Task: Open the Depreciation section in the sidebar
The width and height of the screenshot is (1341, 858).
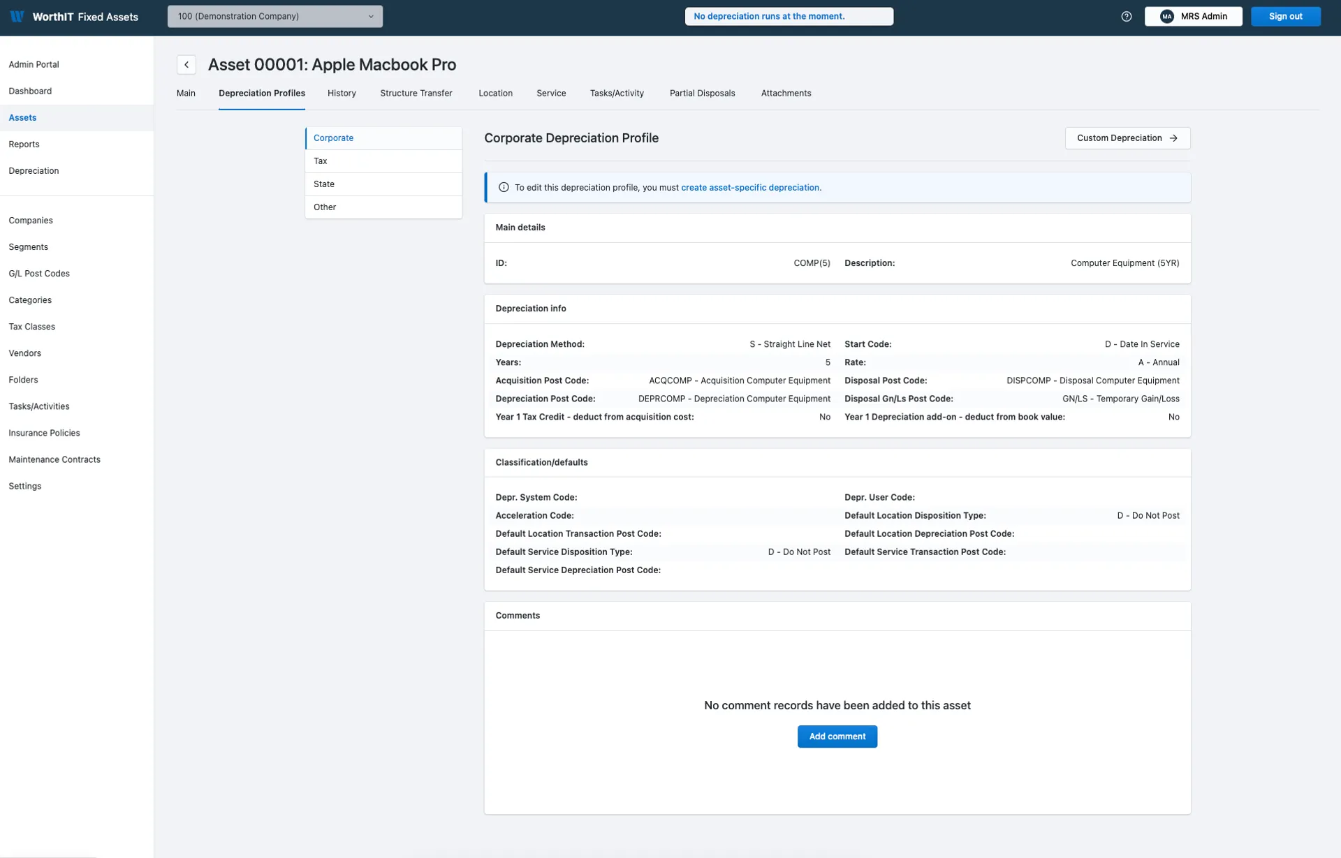Action: pyautogui.click(x=33, y=170)
